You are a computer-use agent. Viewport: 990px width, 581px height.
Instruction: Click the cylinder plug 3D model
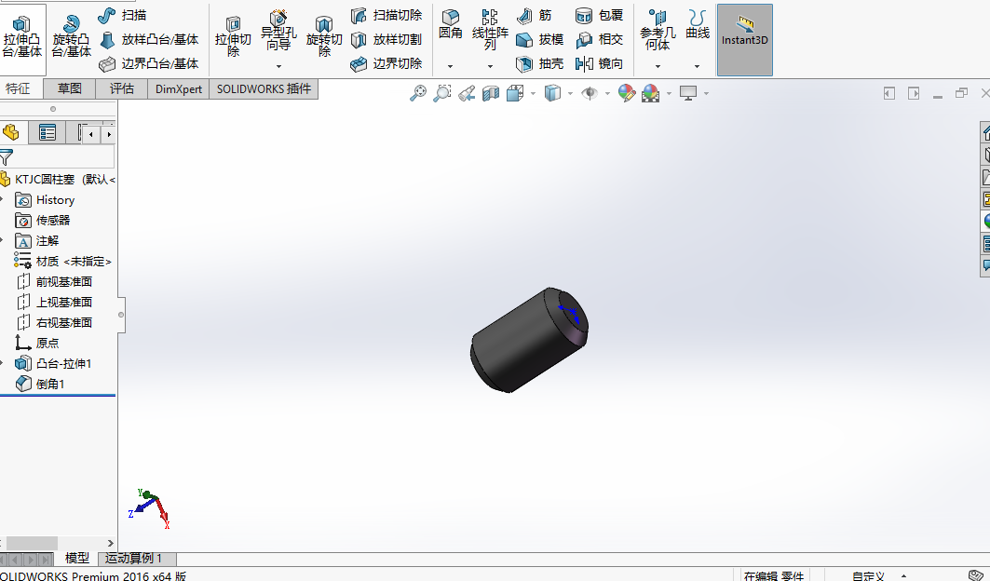point(529,340)
